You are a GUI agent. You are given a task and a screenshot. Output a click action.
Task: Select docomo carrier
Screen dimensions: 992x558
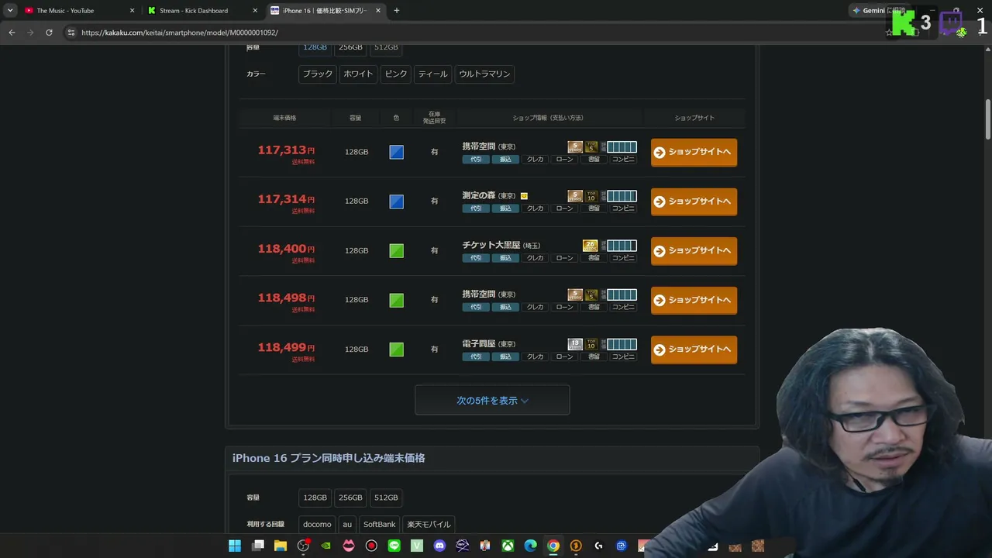point(317,524)
